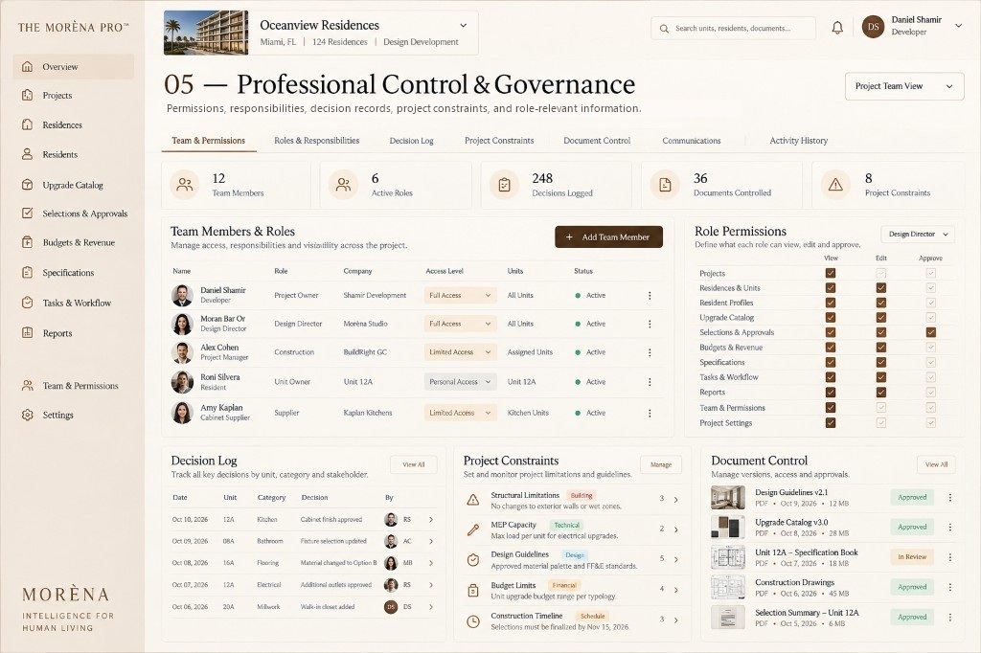The width and height of the screenshot is (981, 653).
Task: Switch to Roles & Responsibilities tab
Action: click(x=316, y=141)
